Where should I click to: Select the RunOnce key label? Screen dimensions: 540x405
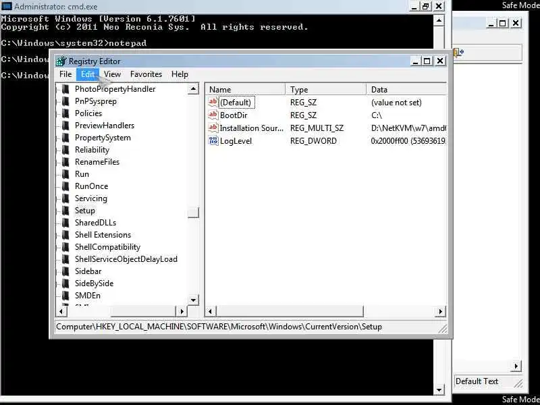point(91,186)
